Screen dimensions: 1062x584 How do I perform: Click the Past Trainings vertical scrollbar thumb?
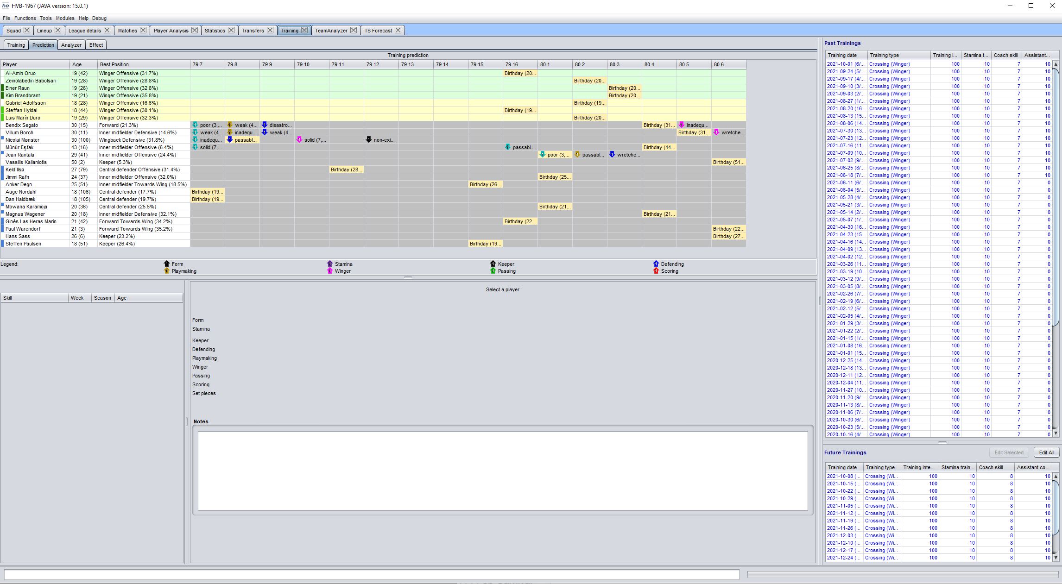1056,197
